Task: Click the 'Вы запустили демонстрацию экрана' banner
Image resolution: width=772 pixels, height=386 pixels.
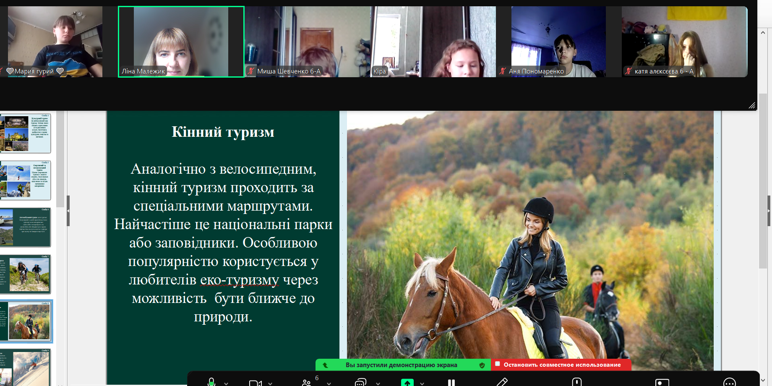Action: click(401, 365)
